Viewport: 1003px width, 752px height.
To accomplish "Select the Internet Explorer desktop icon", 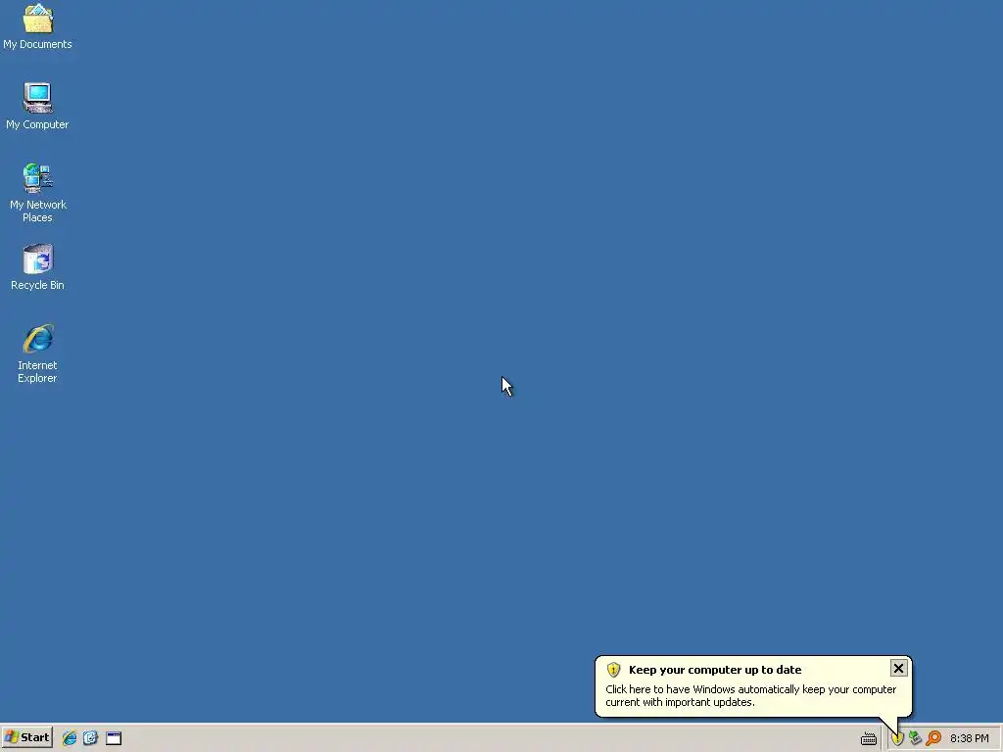I will point(37,353).
